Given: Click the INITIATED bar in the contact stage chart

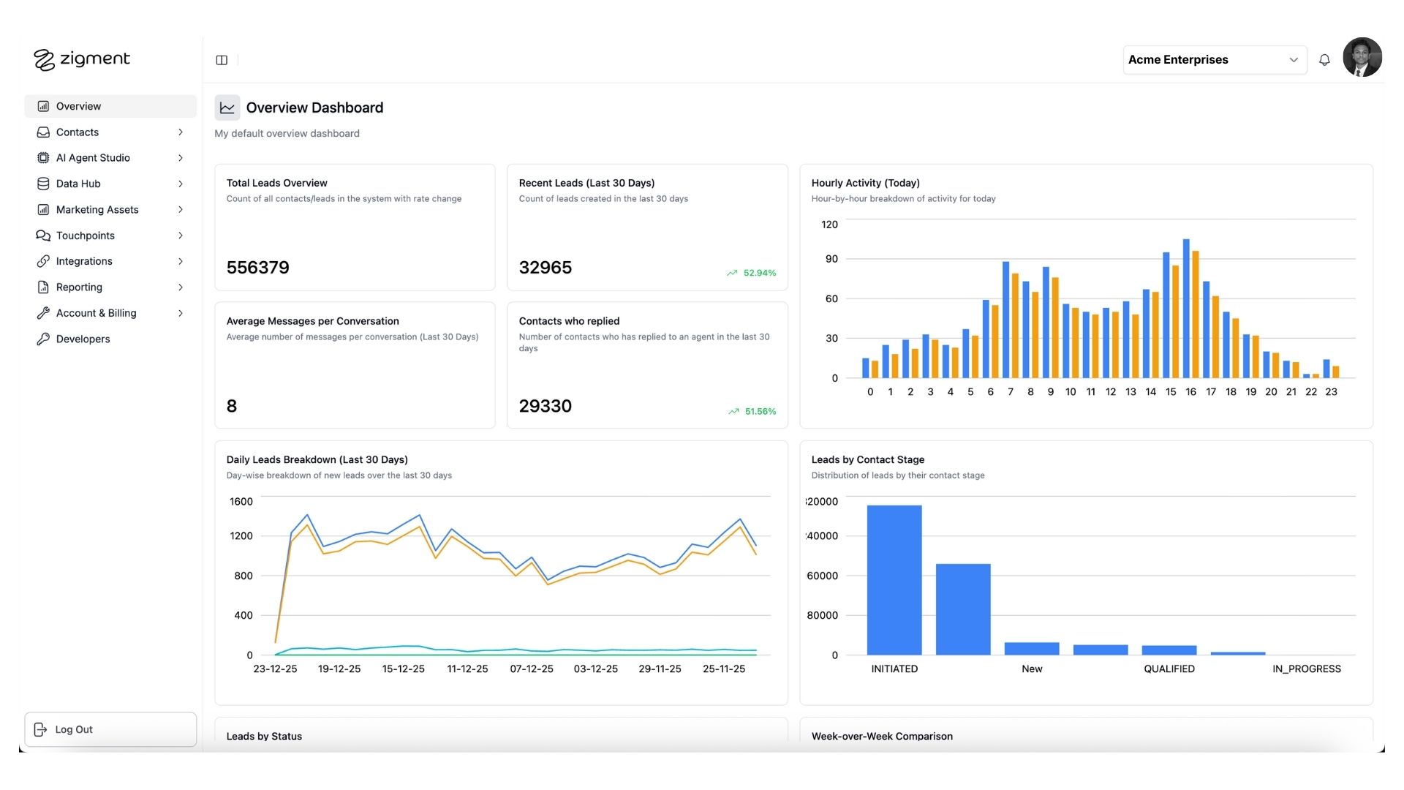Looking at the screenshot, I should coord(894,579).
